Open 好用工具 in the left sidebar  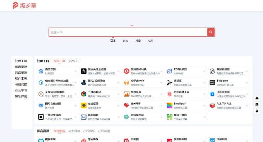[21, 61]
